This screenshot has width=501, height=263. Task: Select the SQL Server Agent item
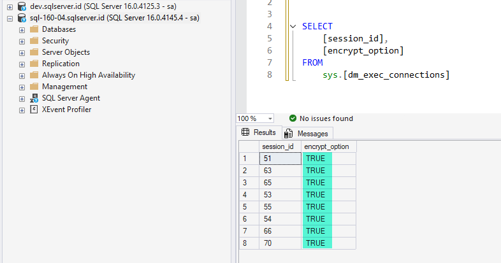click(x=71, y=98)
